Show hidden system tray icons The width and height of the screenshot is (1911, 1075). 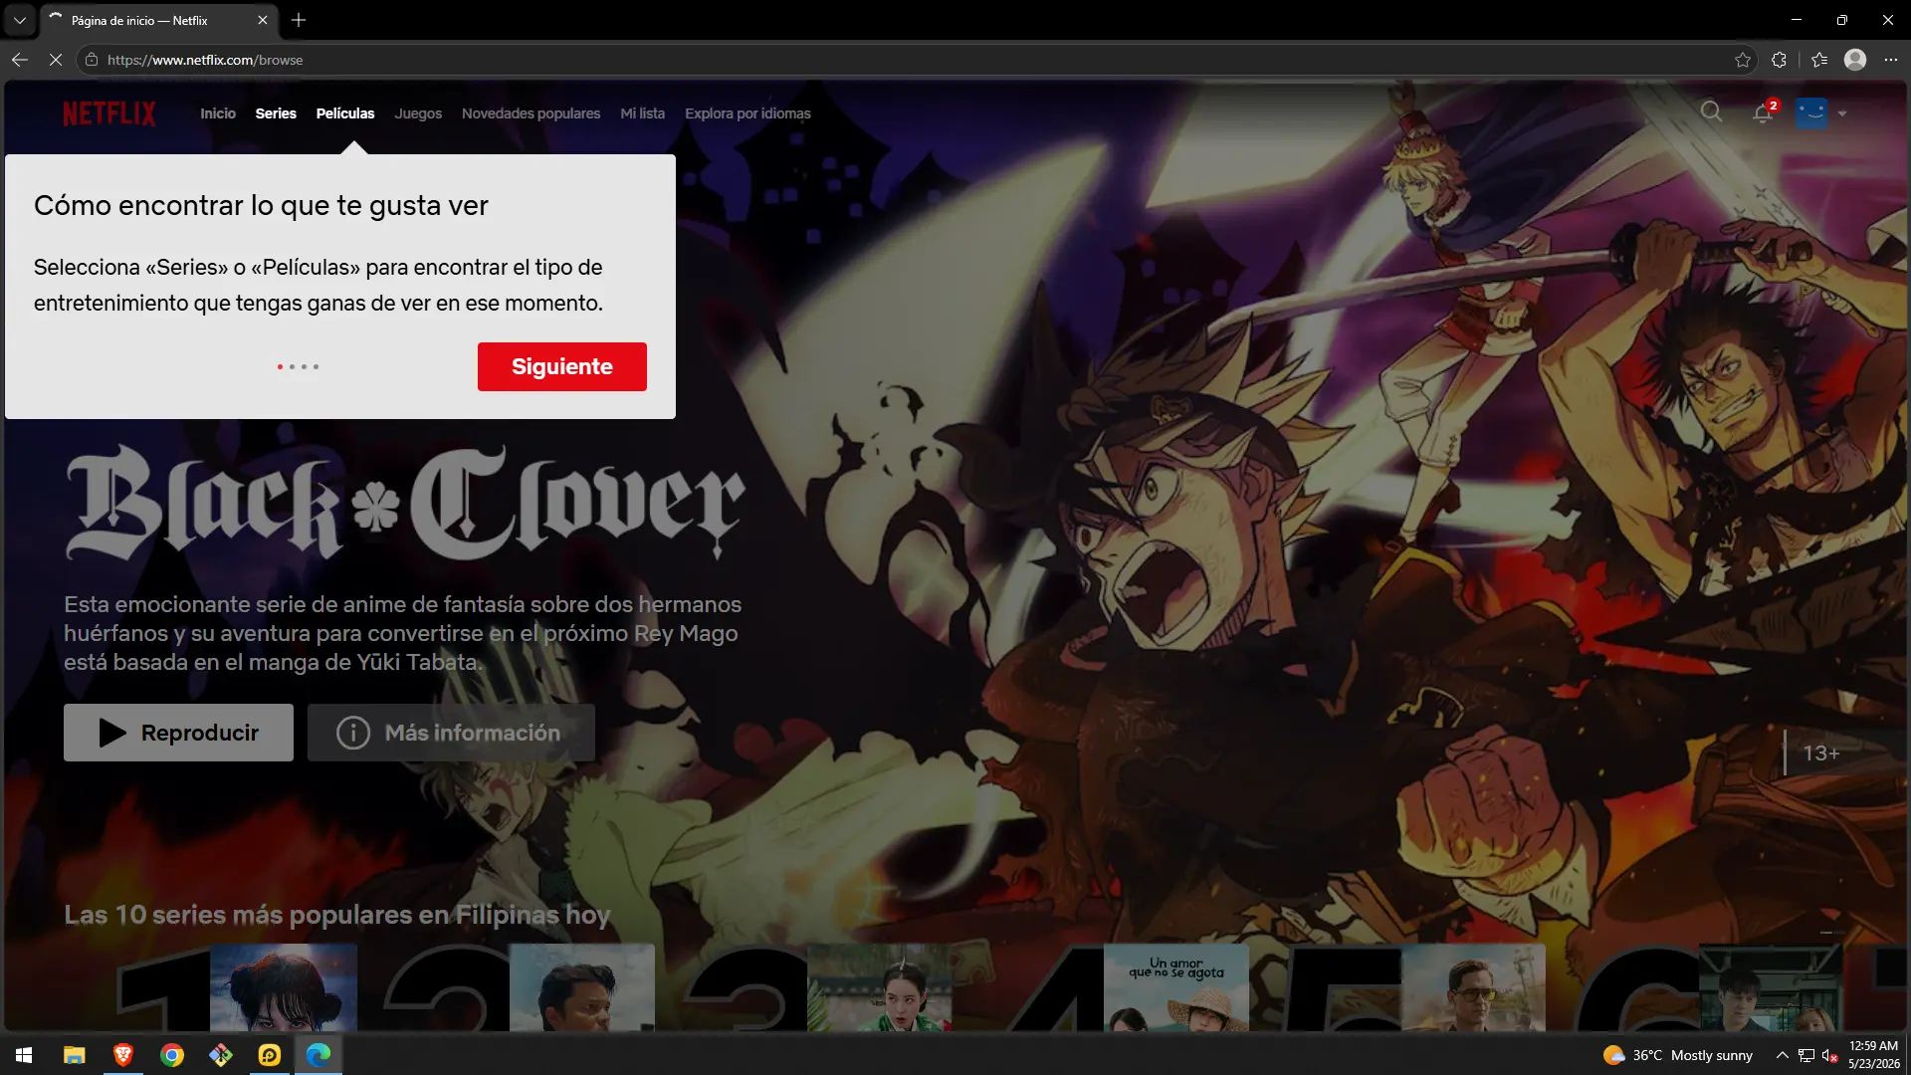(x=1782, y=1055)
